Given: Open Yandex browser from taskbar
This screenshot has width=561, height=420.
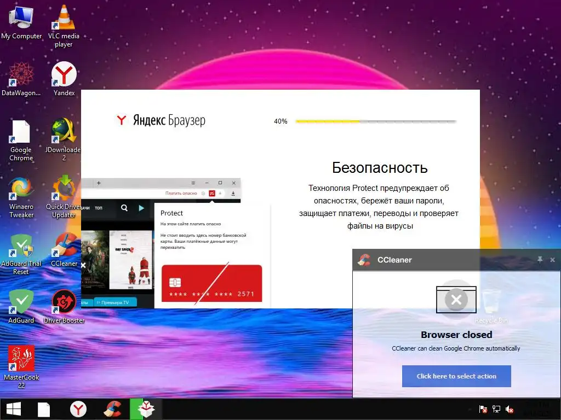Looking at the screenshot, I should click(78, 409).
